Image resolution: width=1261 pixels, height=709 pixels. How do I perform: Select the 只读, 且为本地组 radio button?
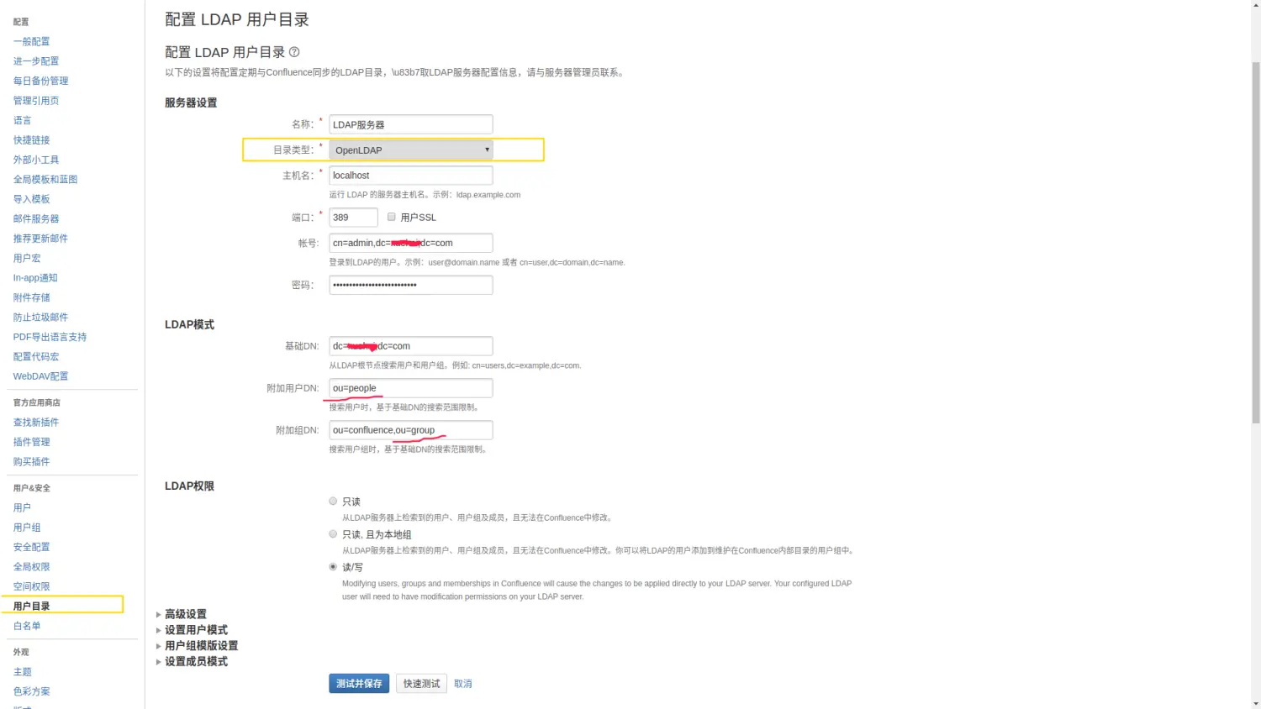[x=333, y=533]
